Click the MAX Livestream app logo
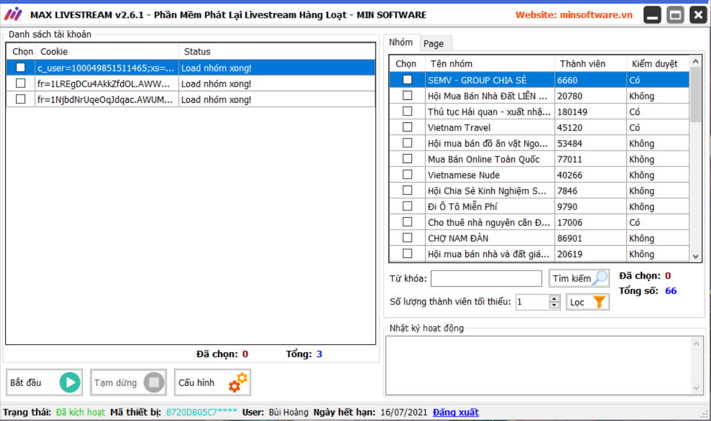The width and height of the screenshot is (711, 421). click(x=13, y=14)
